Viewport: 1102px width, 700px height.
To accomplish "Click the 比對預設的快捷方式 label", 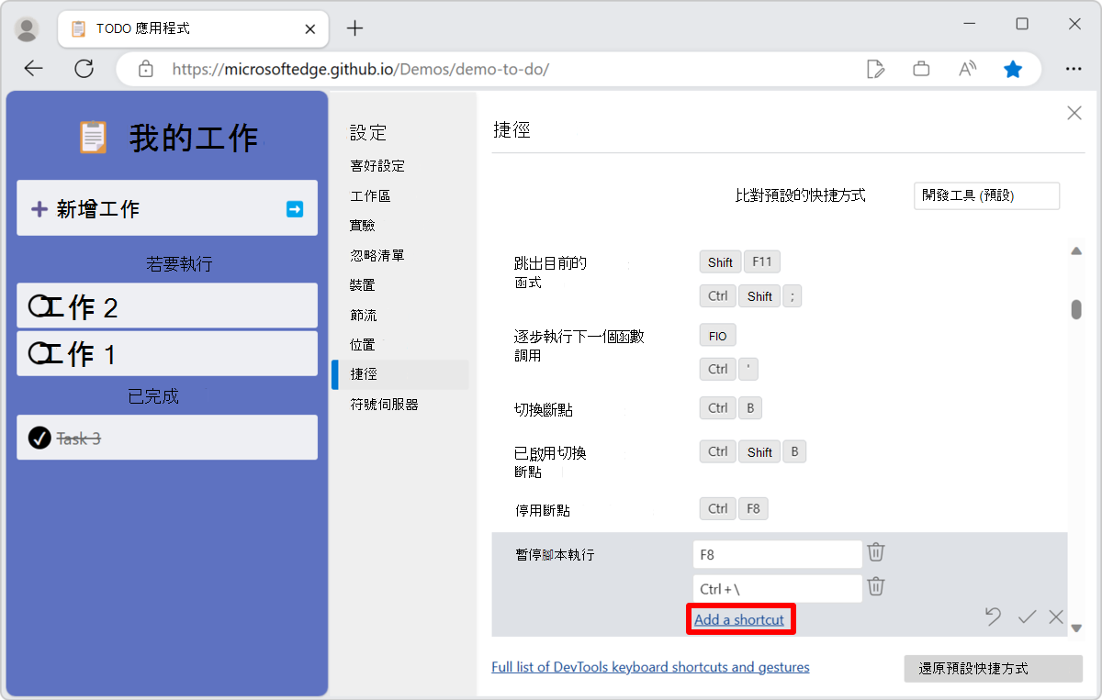I will tap(800, 195).
